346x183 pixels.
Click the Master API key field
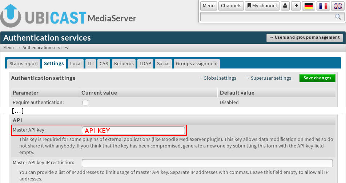133,130
